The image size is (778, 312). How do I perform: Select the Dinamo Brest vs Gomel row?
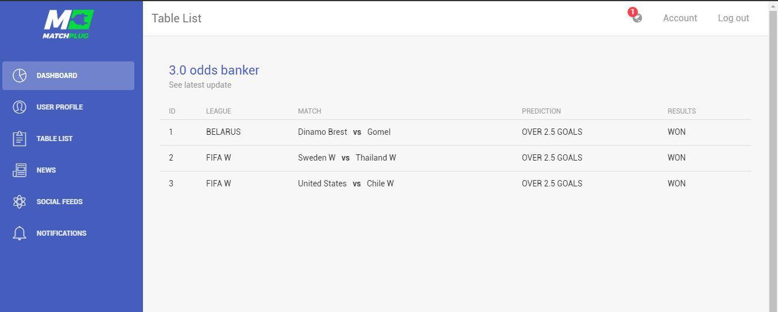[455, 132]
